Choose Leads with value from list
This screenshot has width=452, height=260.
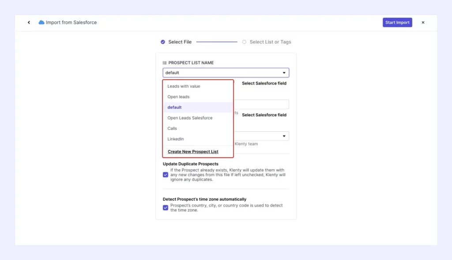coord(198,86)
